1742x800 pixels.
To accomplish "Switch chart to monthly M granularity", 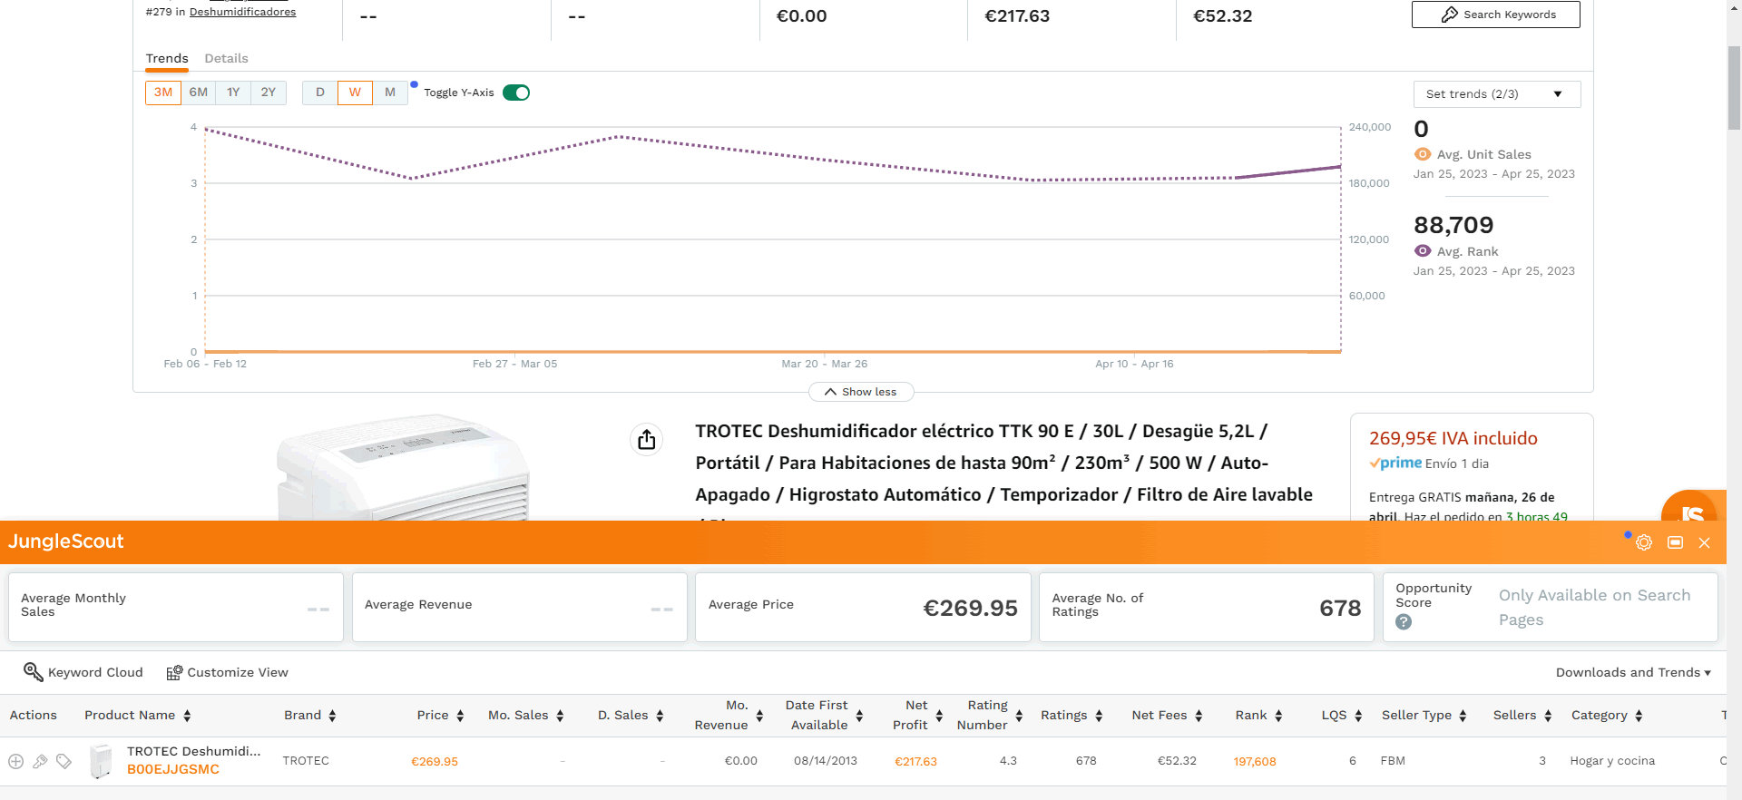I will click(390, 93).
